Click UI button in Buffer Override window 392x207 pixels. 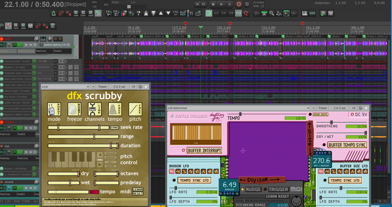(354, 108)
